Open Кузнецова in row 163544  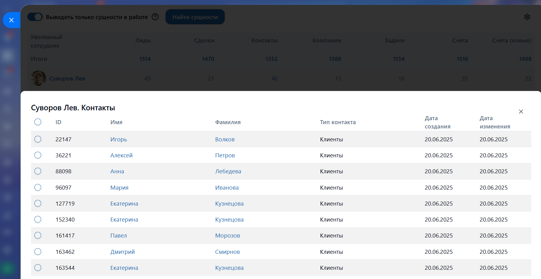(229, 268)
